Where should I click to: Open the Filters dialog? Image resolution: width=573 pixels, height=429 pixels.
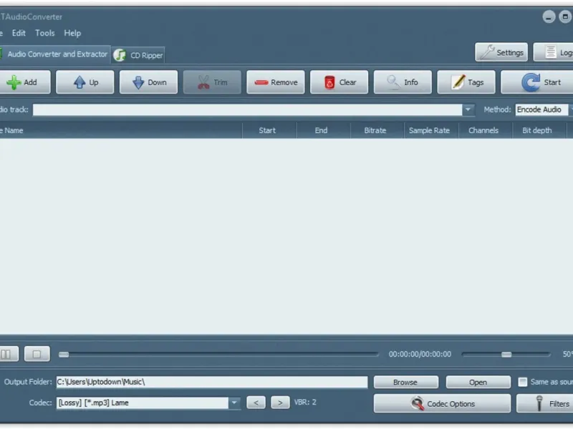[x=545, y=403]
